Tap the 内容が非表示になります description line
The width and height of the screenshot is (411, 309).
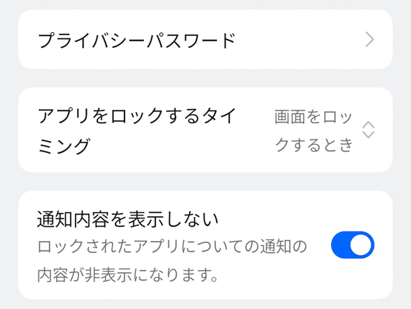pos(127,275)
